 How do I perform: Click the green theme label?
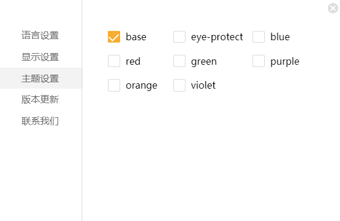204,62
